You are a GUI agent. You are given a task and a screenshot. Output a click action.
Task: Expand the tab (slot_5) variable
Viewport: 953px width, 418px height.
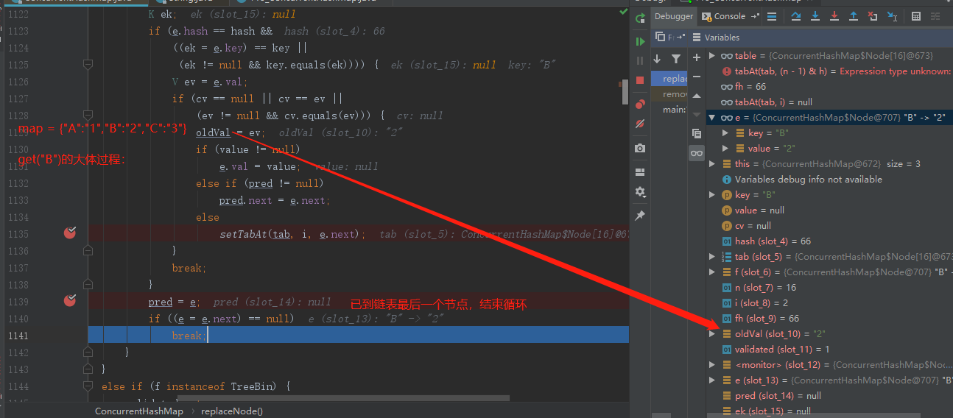point(712,257)
